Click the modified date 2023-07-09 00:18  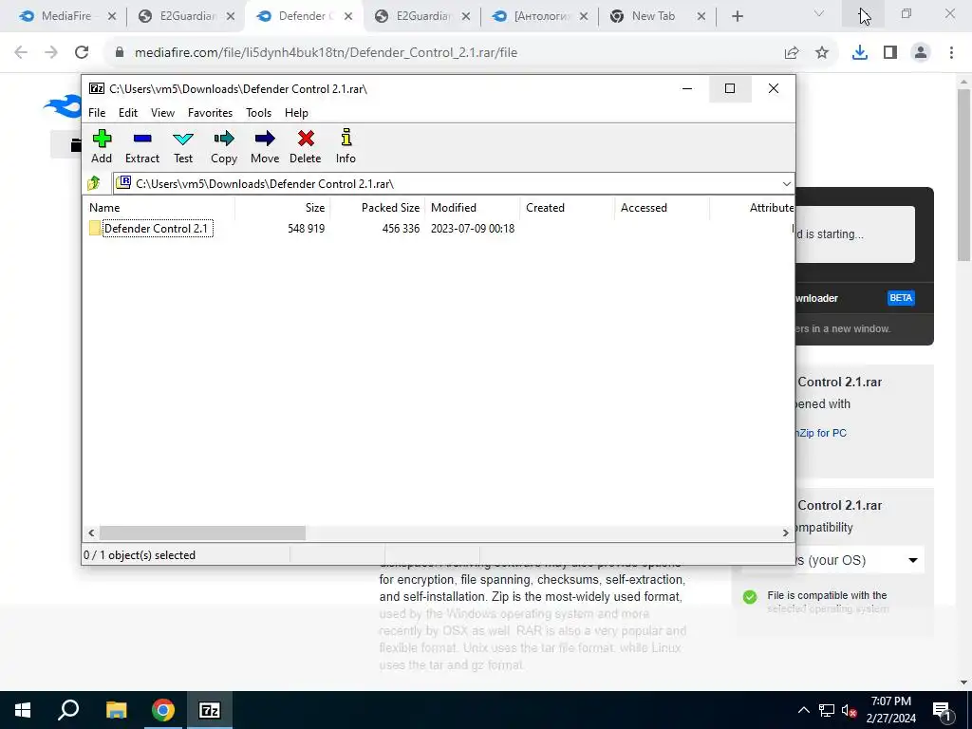pyautogui.click(x=473, y=229)
